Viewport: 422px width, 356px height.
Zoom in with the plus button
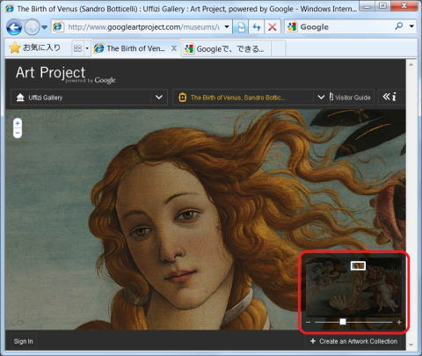(x=18, y=123)
